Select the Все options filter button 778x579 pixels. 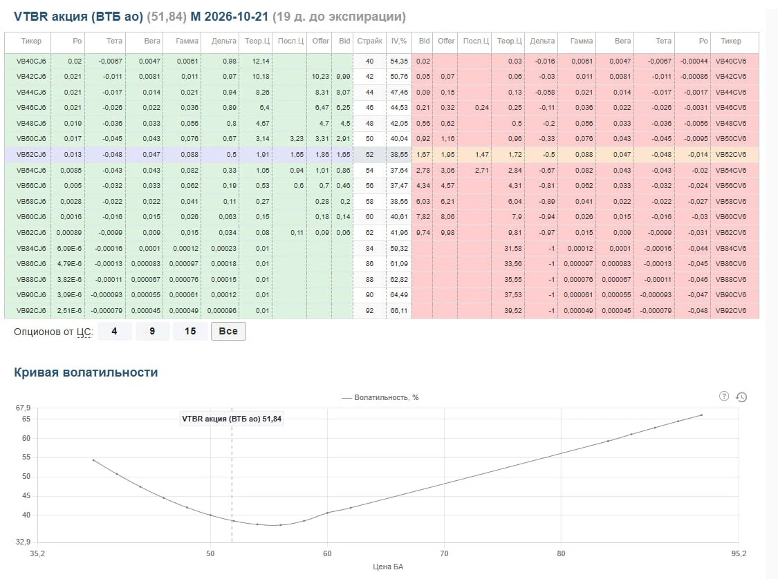(228, 331)
